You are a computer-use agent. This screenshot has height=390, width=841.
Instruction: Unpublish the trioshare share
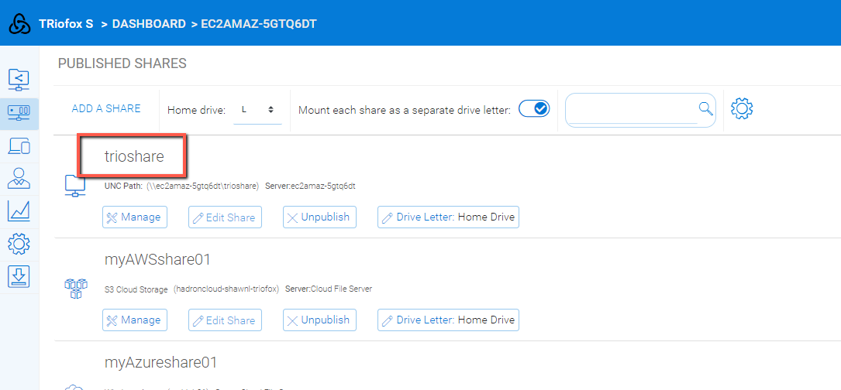[x=319, y=217]
